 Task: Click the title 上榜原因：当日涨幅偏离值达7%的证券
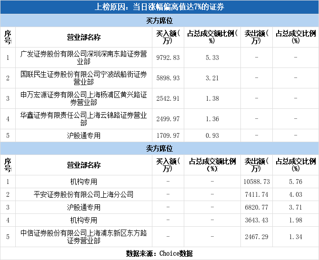[159, 7]
